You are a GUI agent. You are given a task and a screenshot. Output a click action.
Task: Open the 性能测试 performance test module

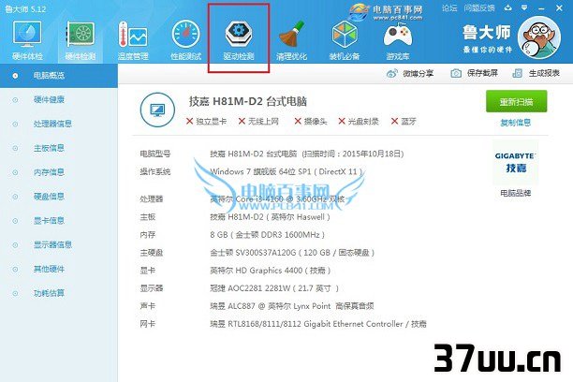[x=185, y=40]
